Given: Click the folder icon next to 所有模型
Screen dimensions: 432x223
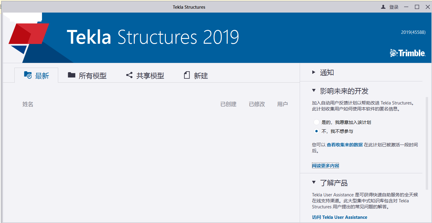Looking at the screenshot, I should click(71, 75).
